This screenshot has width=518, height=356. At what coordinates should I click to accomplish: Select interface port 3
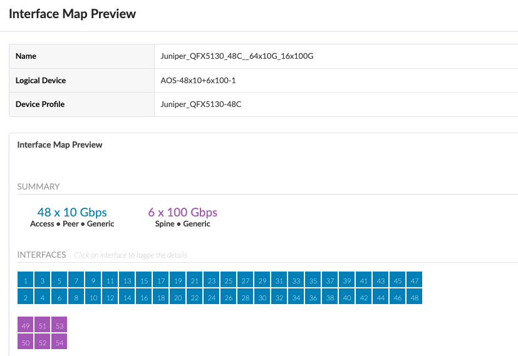(x=43, y=280)
